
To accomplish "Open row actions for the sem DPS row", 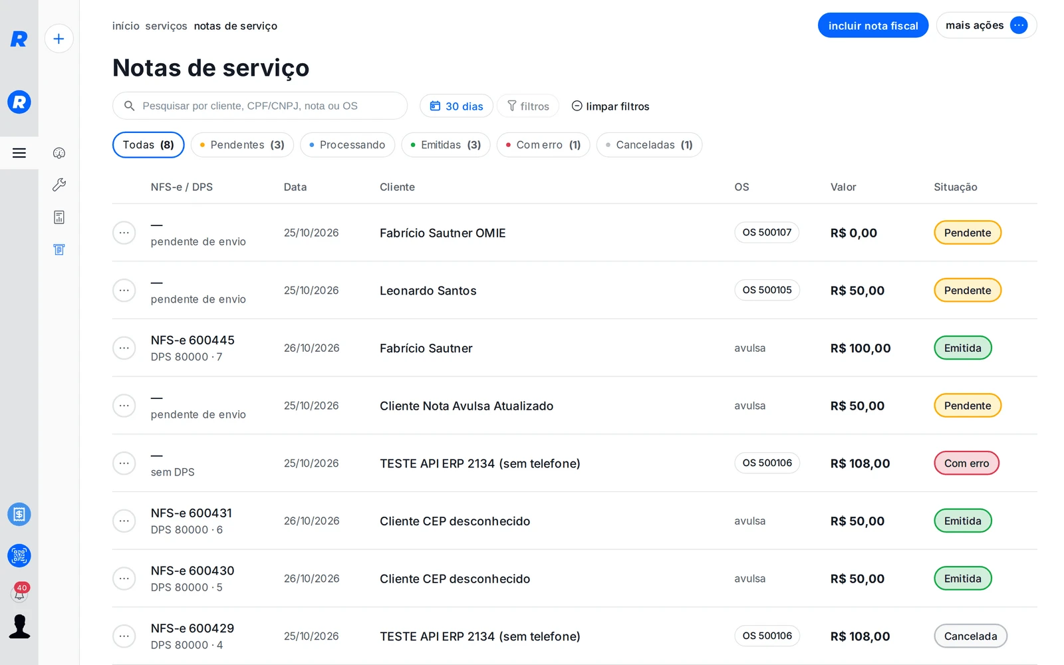I will (124, 464).
